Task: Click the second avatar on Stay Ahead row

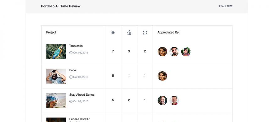Action: pos(174,100)
